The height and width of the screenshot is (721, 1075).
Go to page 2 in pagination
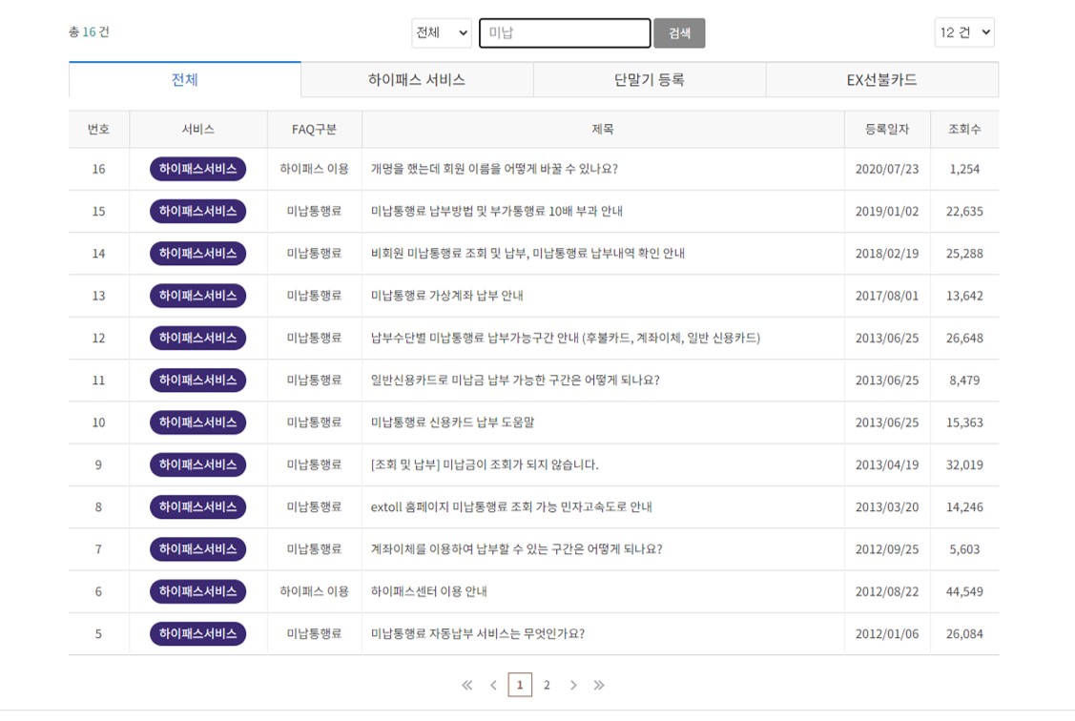[547, 685]
